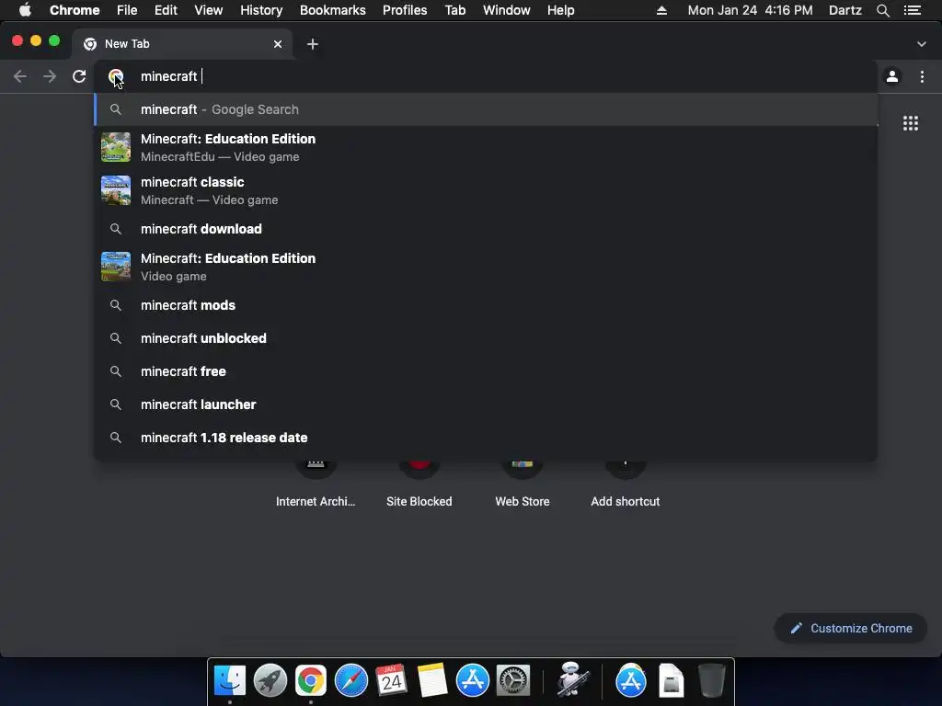The height and width of the screenshot is (706, 942).
Task: Open the Chrome menu in menu bar
Action: pos(75,10)
